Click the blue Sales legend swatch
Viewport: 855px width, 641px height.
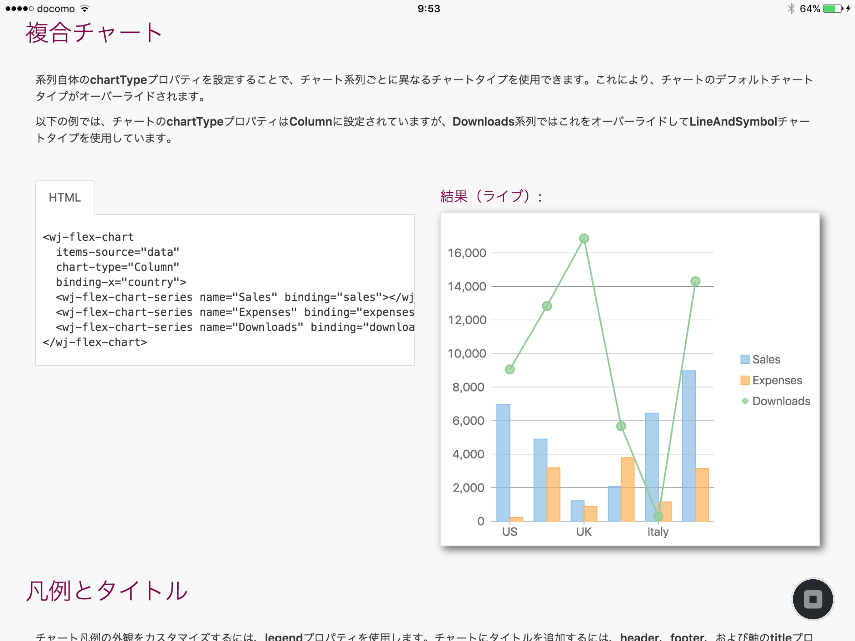click(745, 359)
